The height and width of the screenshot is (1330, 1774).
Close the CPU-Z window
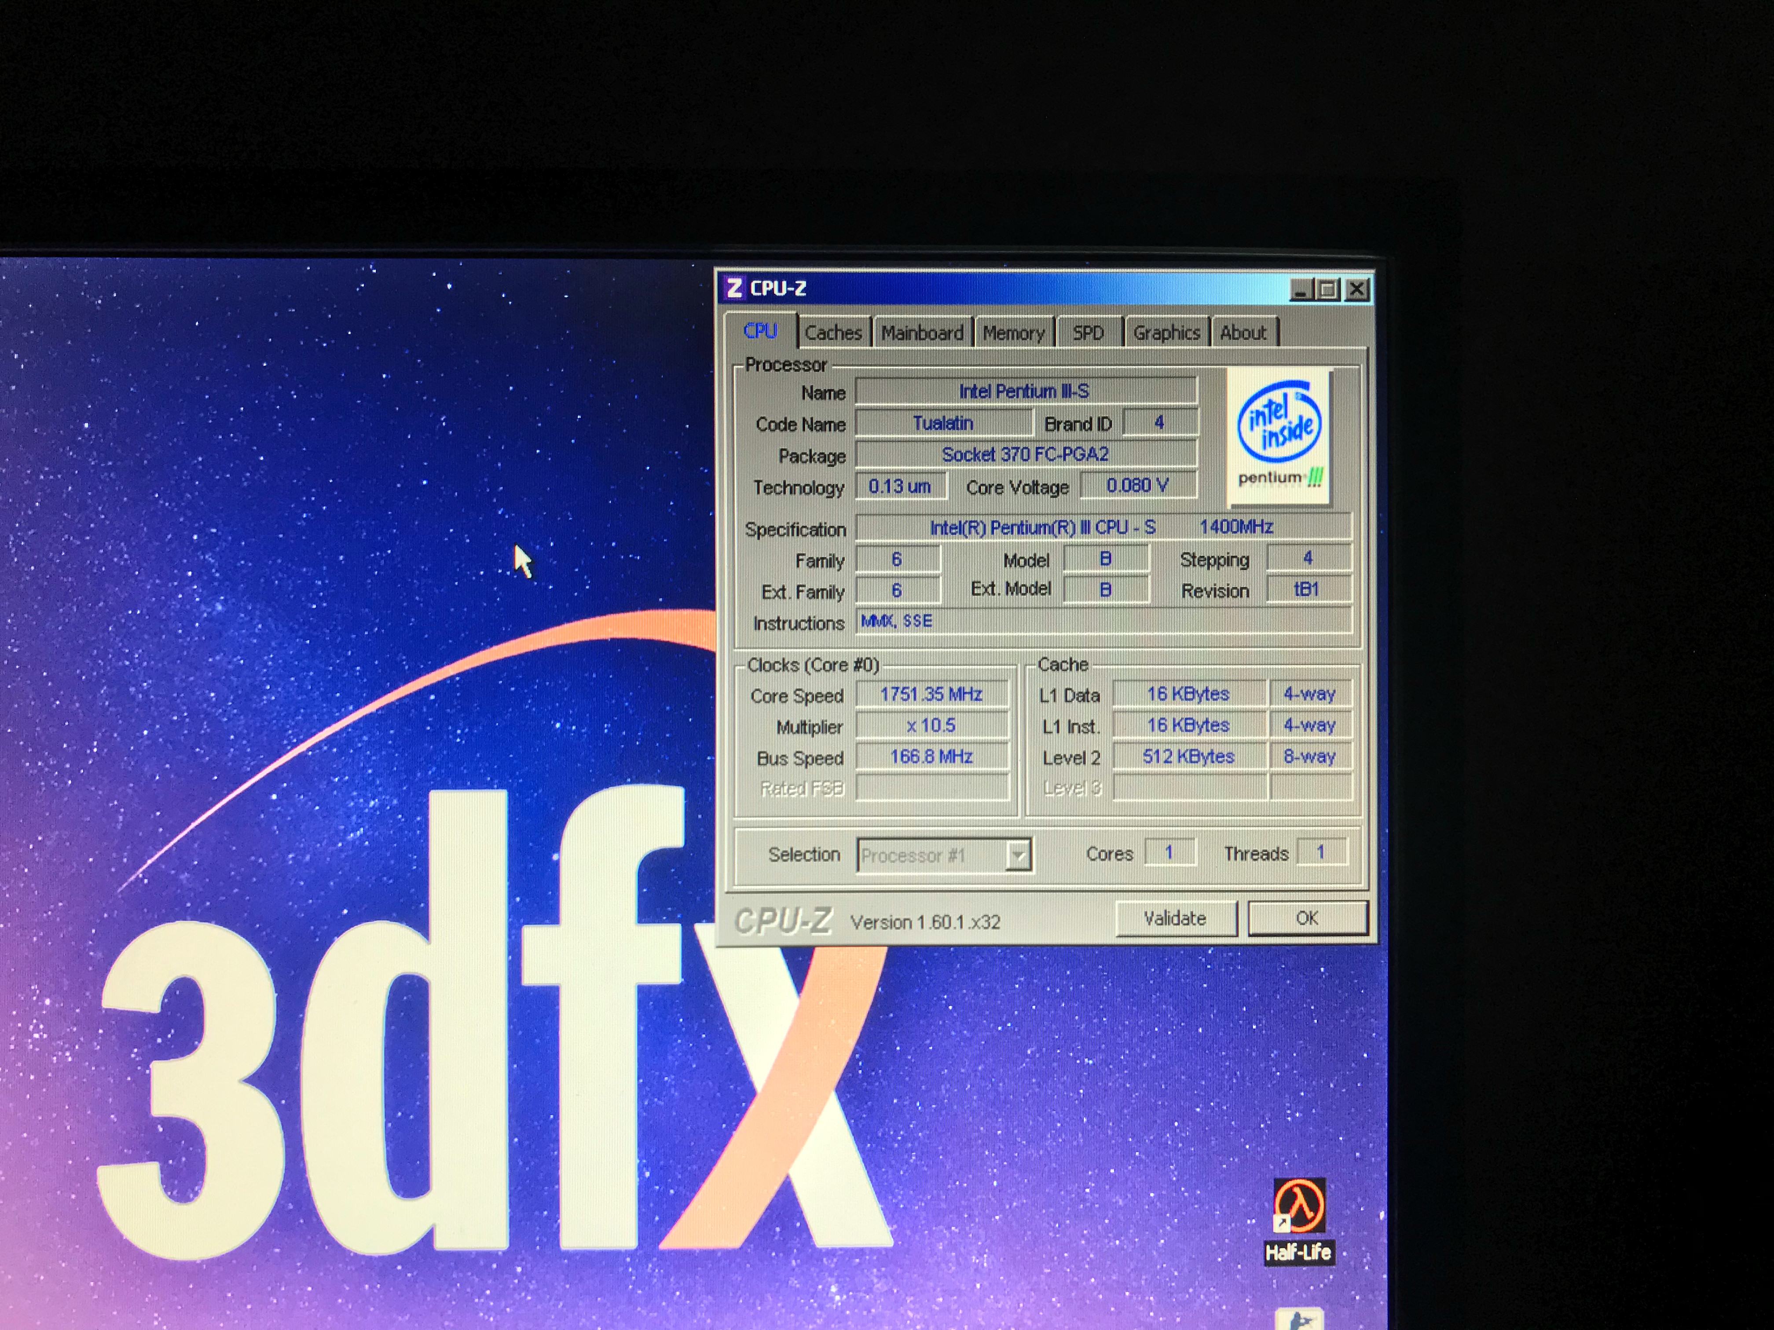click(x=1356, y=289)
